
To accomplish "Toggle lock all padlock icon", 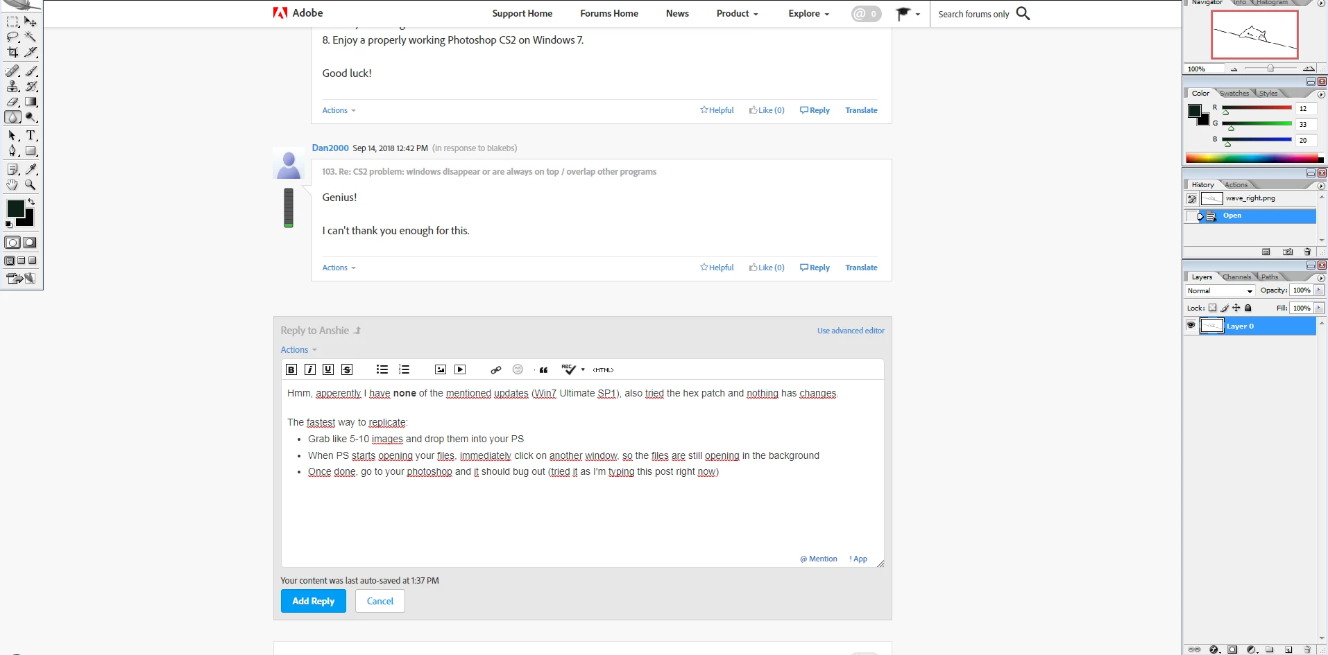I will 1248,308.
